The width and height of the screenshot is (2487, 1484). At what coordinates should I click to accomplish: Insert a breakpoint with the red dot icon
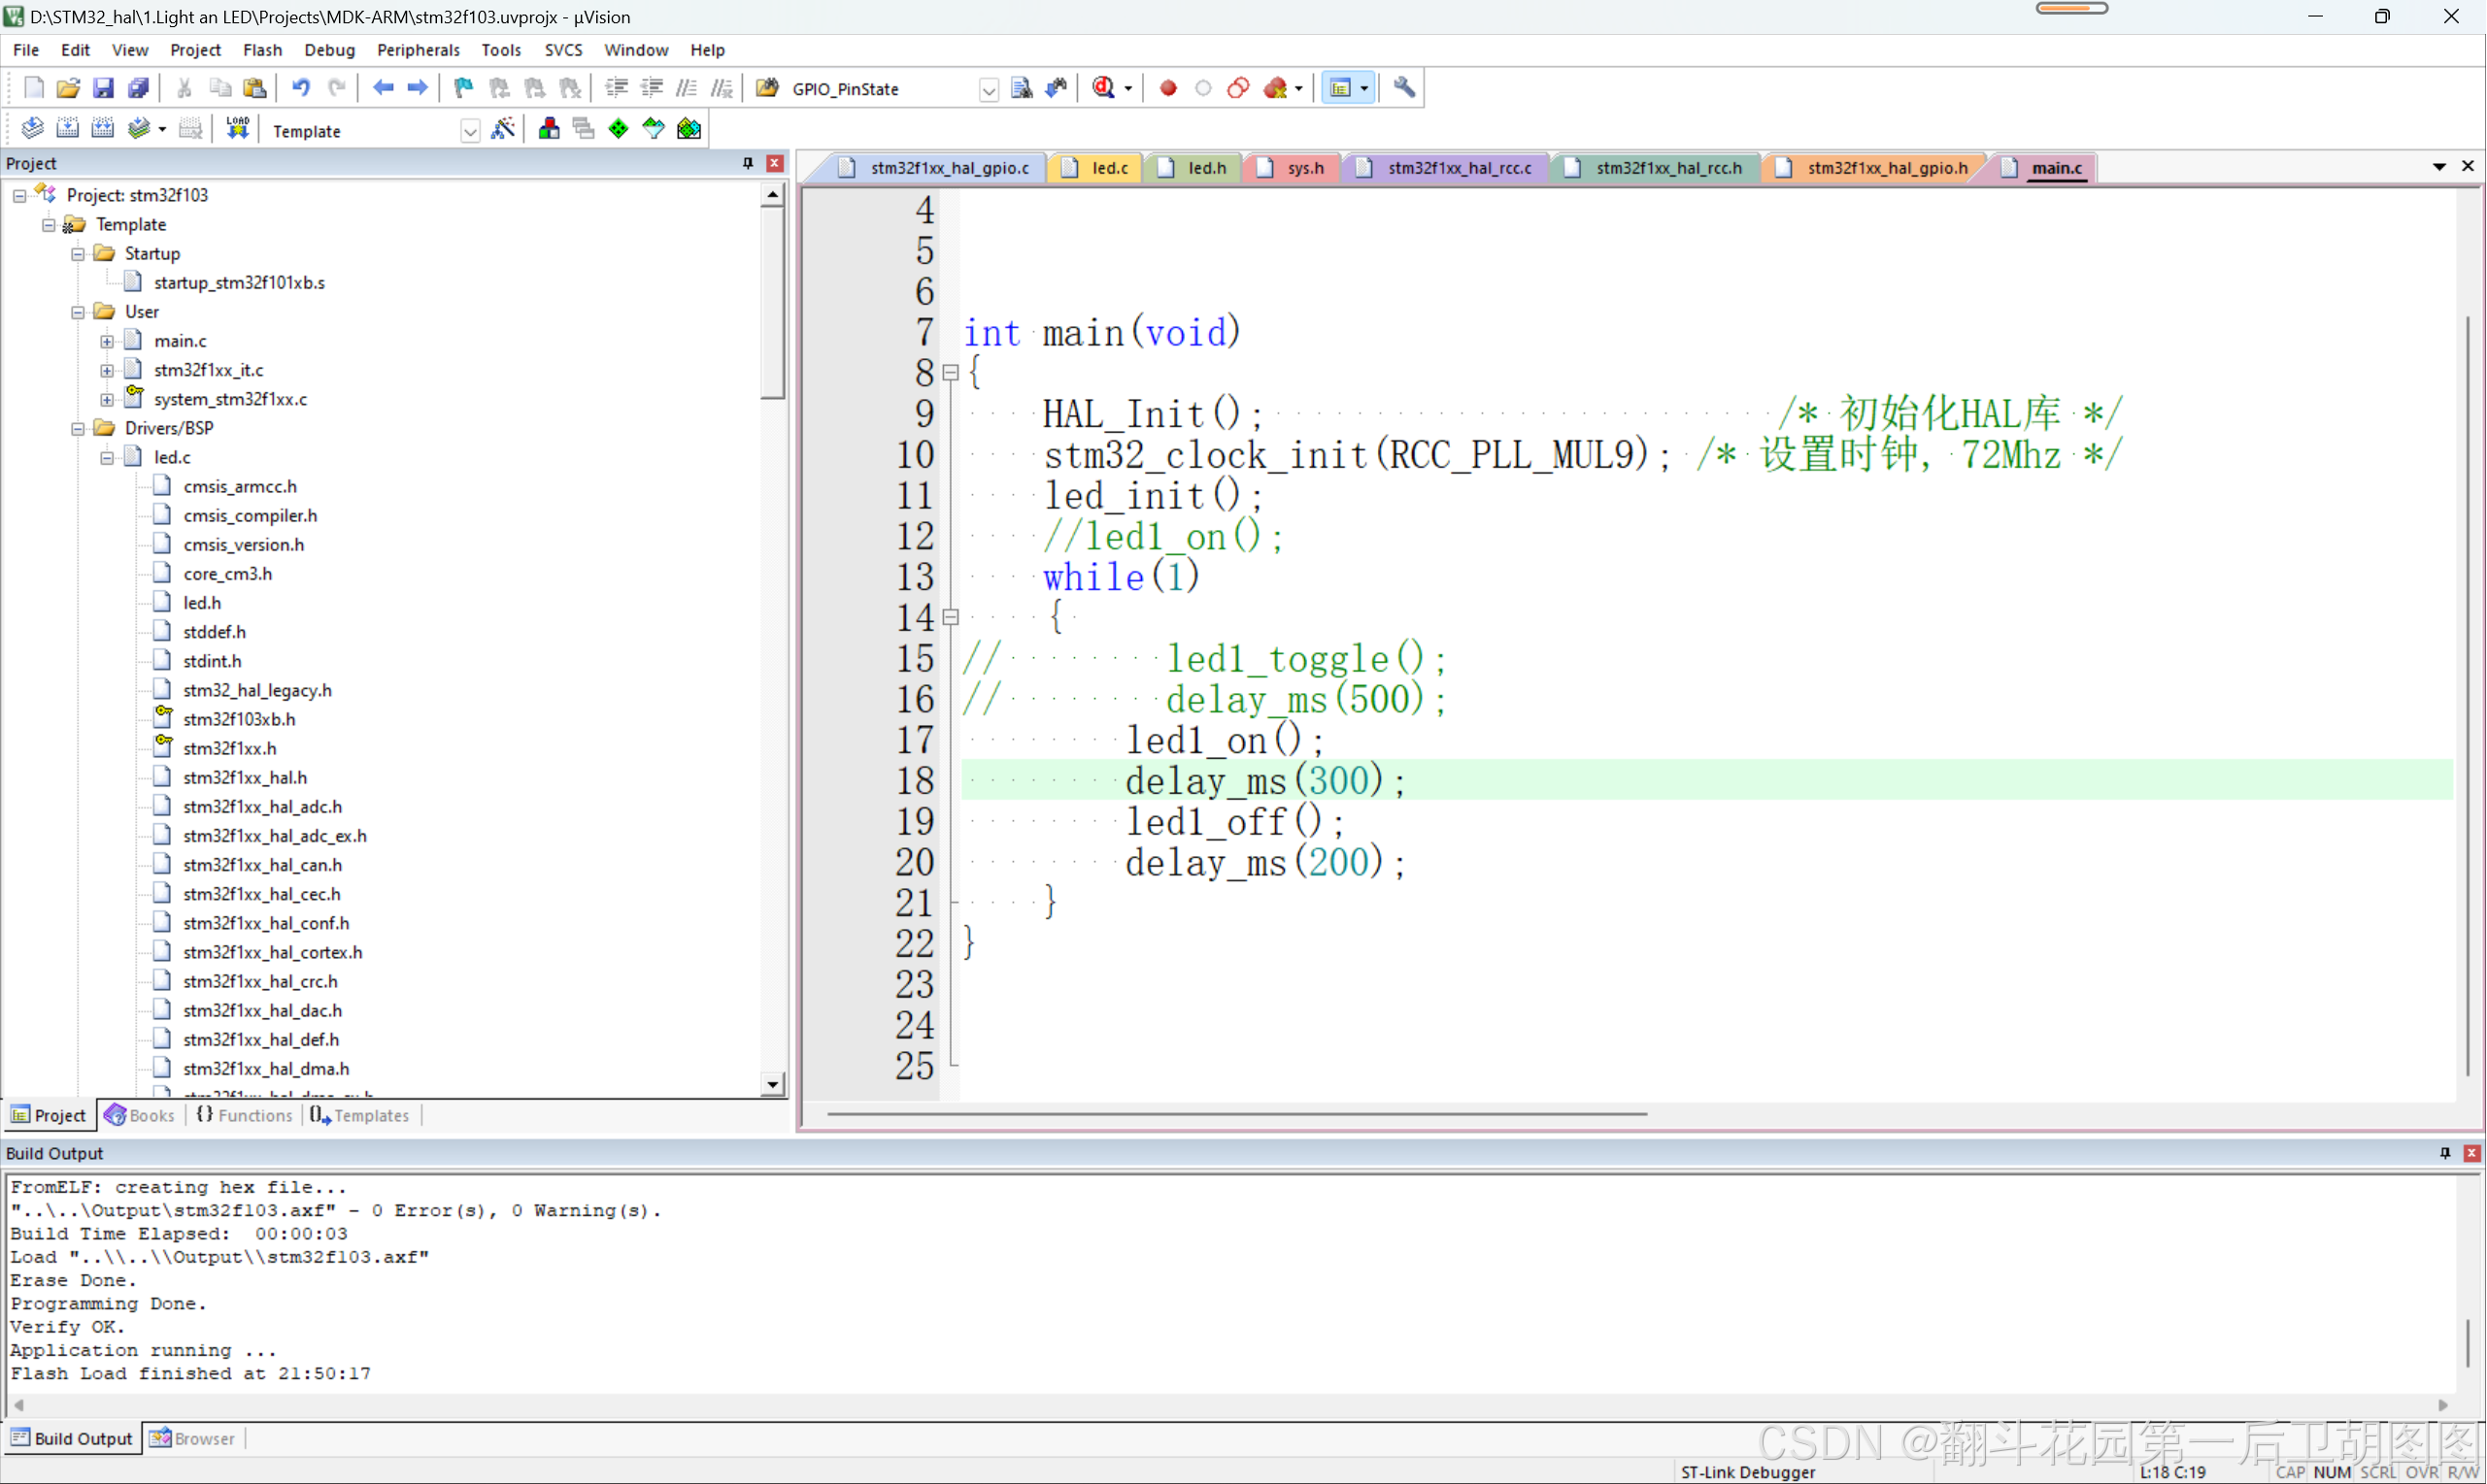(x=1167, y=88)
